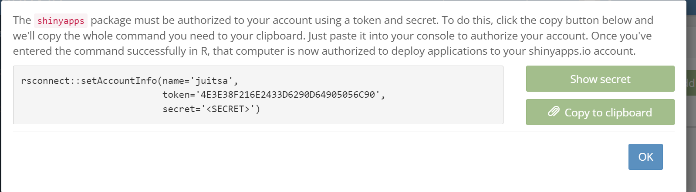Click the token value 4E3E38F216E2433D6290D64905056C90
696x192 pixels.
(287, 95)
